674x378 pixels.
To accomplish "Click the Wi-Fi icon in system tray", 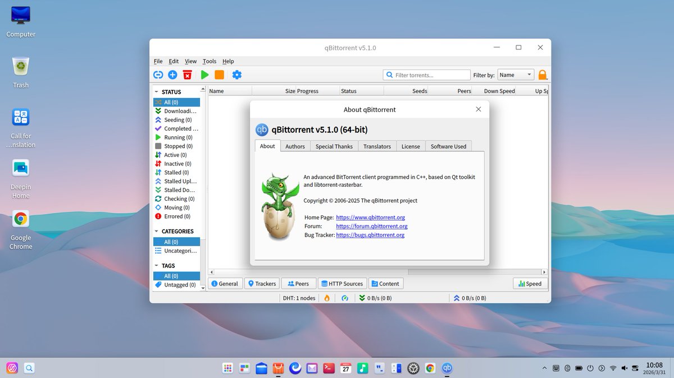I will [613, 368].
